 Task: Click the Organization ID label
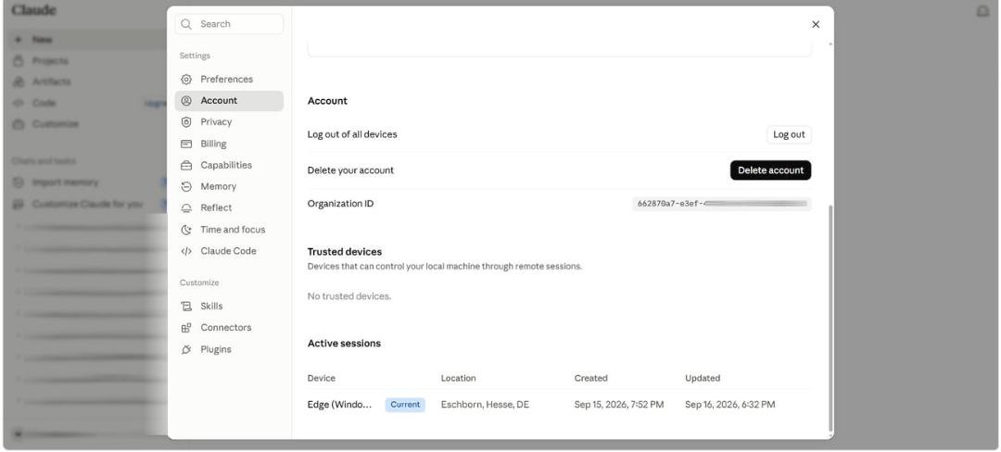341,204
